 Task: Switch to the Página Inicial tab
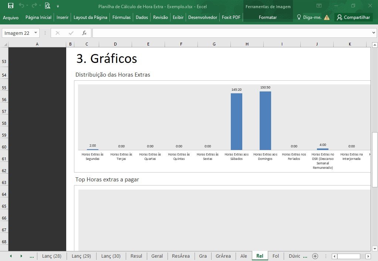38,17
